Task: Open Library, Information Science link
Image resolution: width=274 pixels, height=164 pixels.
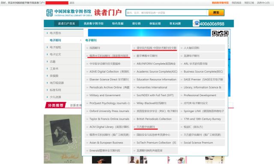Action: pyautogui.click(x=203, y=87)
